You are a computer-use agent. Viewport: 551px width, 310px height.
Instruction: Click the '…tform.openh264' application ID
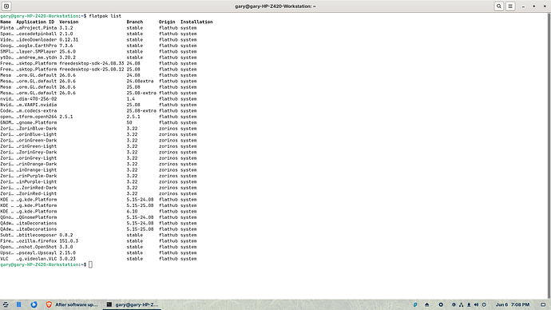(x=36, y=117)
